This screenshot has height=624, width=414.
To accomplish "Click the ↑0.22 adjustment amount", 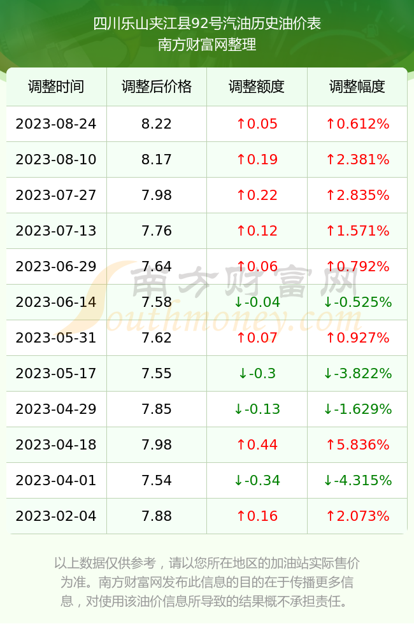I will (x=257, y=195).
